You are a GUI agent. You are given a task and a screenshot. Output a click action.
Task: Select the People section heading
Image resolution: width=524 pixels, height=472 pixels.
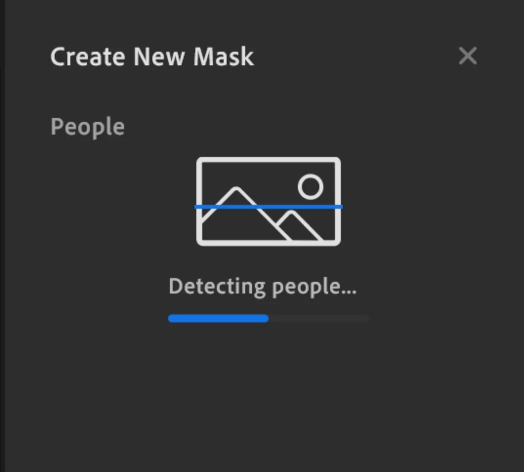click(87, 127)
